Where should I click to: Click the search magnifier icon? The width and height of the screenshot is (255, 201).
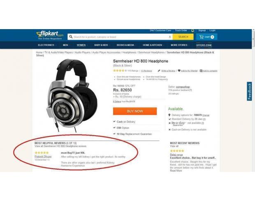(x=71, y=37)
